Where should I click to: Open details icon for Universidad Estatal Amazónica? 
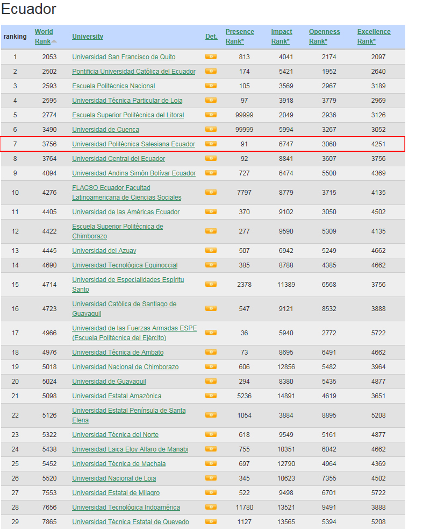pos(211,396)
